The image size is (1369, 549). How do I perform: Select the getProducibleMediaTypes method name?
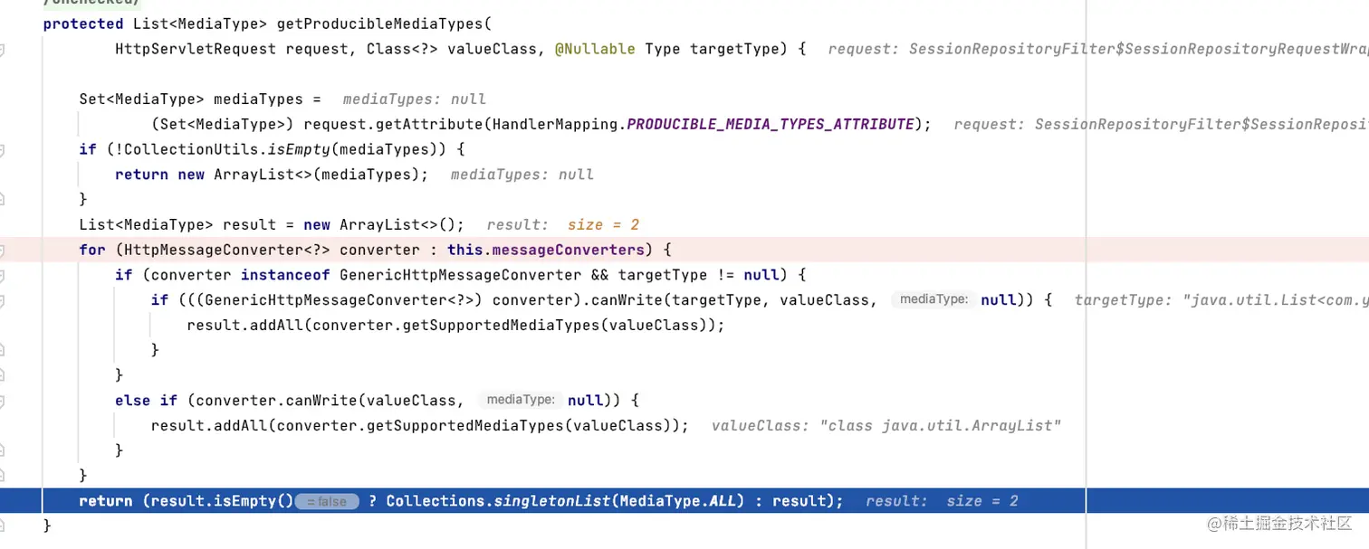381,24
